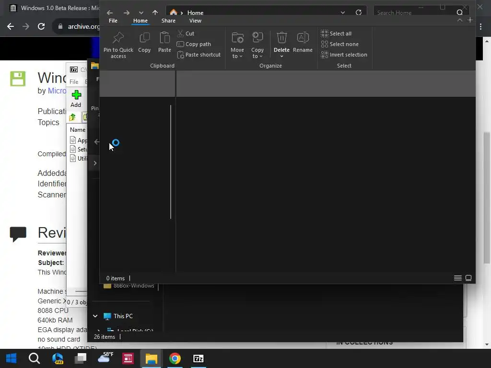Select the 86Box-Windows folder in rear Explorer
Viewport: 491px width, 368px height.
pos(129,286)
